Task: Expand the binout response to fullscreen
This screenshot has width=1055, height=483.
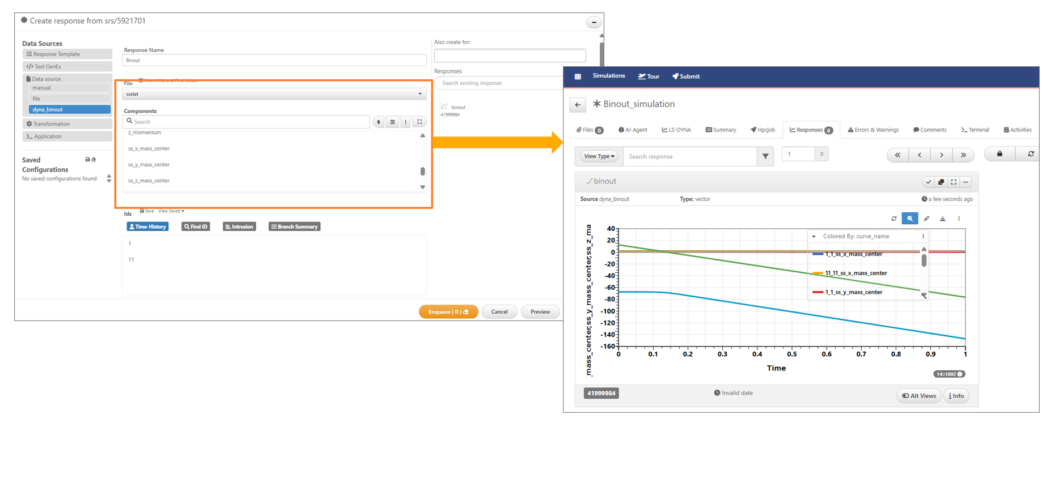Action: coord(954,182)
